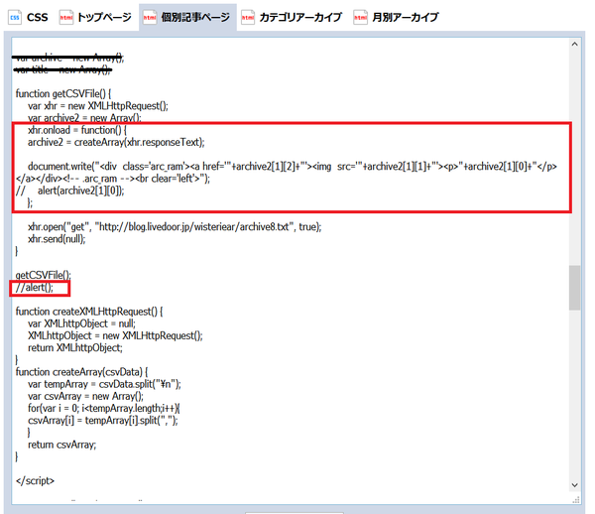Viewport: 595px width, 514px height.
Task: Click the line 'function createXMLHttpRequest() {'
Action: (x=89, y=312)
